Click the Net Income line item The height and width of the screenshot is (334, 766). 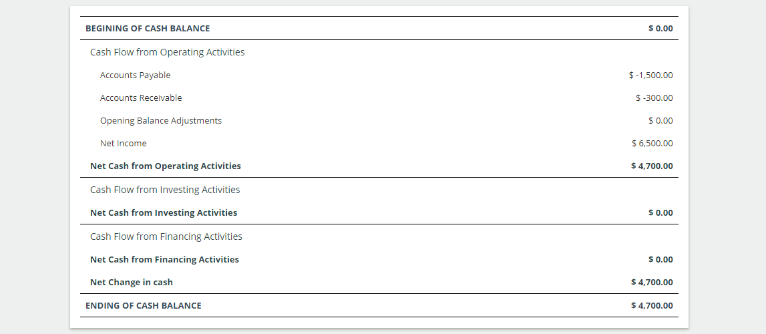click(x=123, y=143)
